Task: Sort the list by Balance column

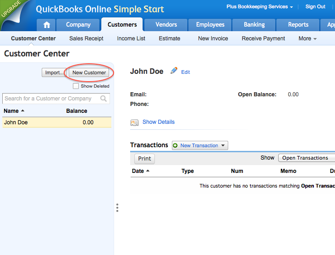Action: 77,111
